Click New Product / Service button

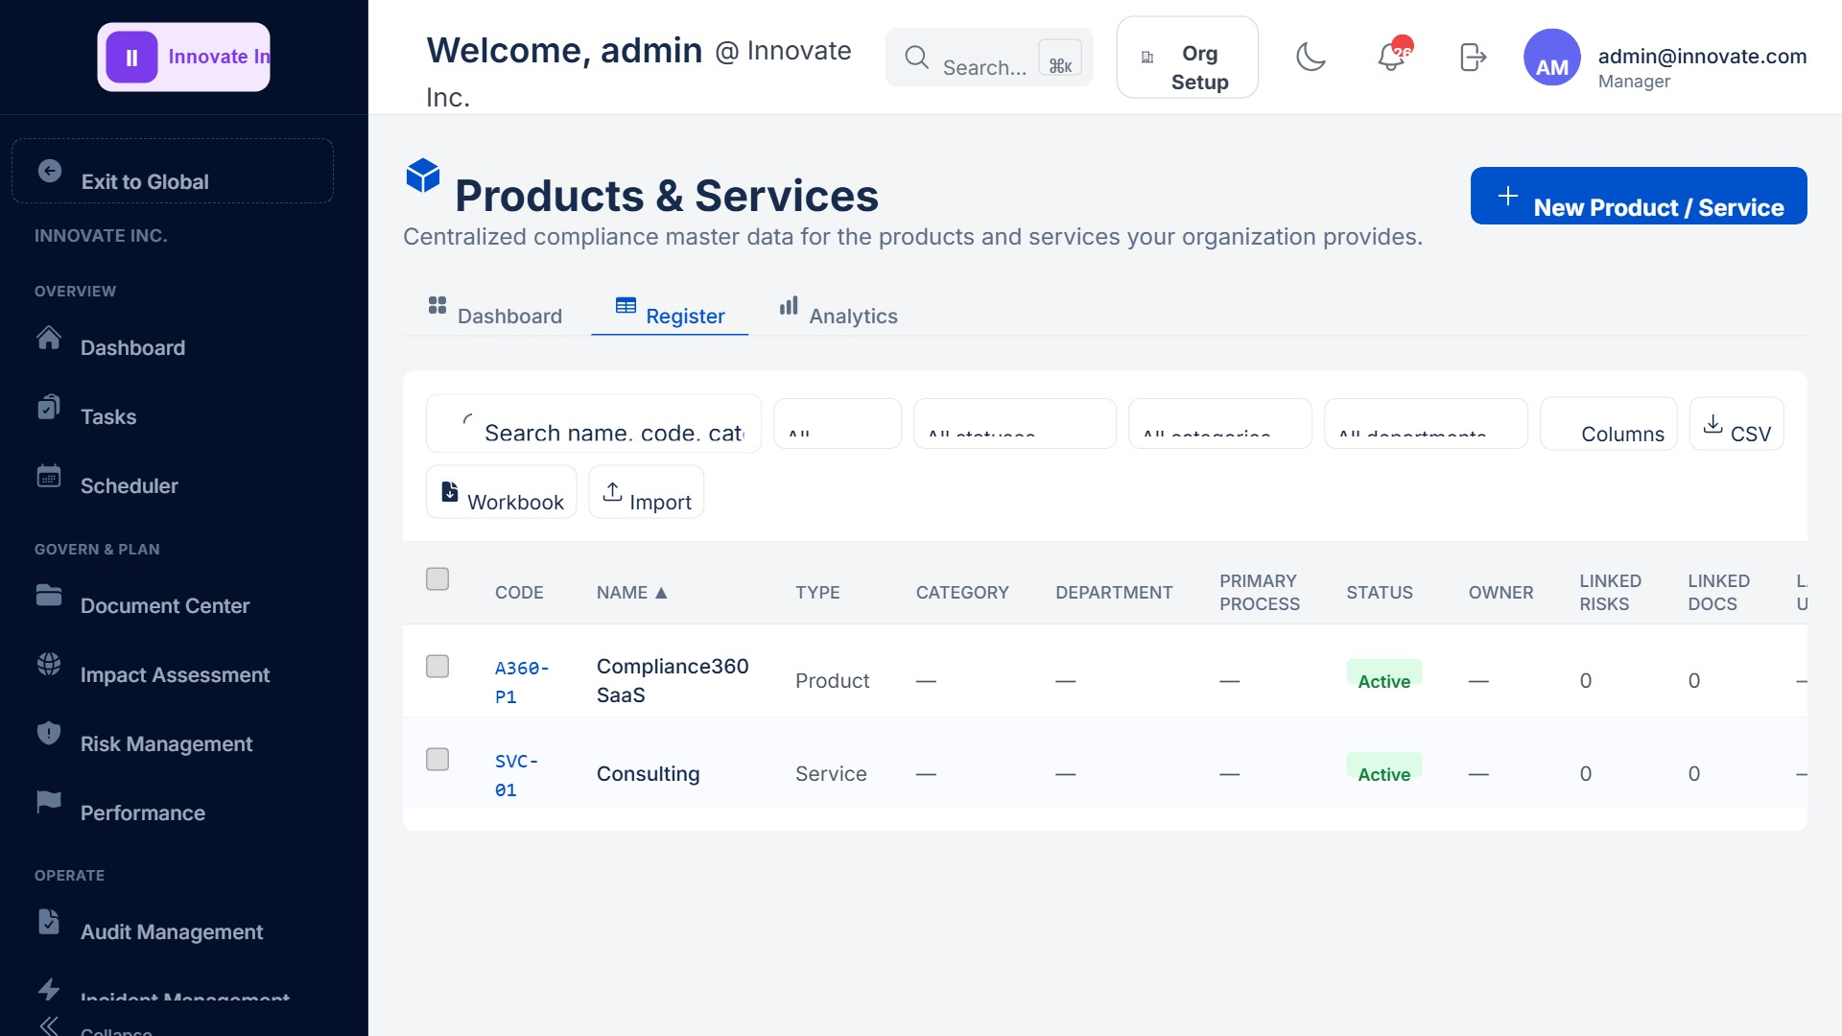coord(1639,196)
